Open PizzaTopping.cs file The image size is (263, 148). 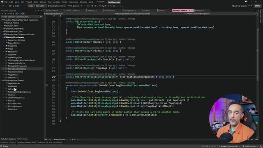[15, 106]
